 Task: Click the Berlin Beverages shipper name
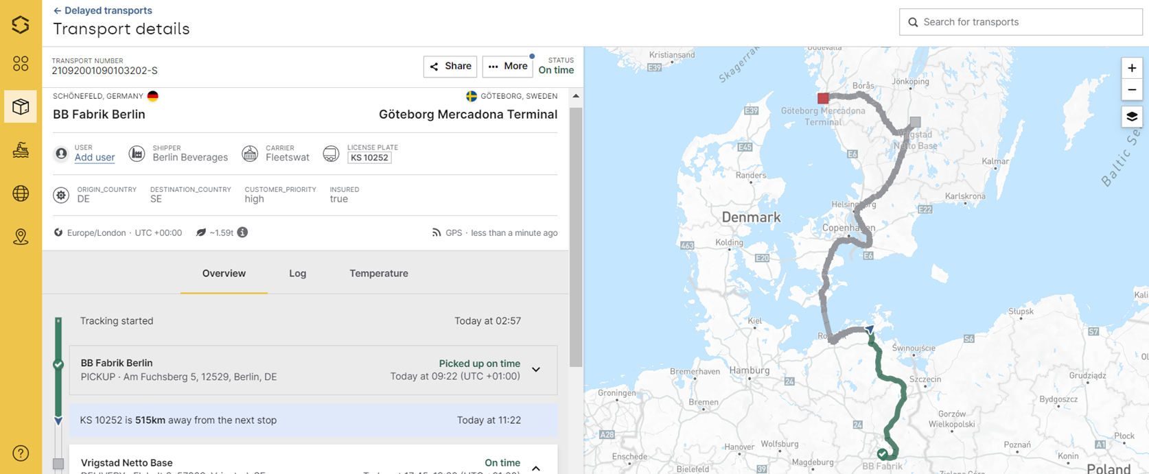point(190,157)
